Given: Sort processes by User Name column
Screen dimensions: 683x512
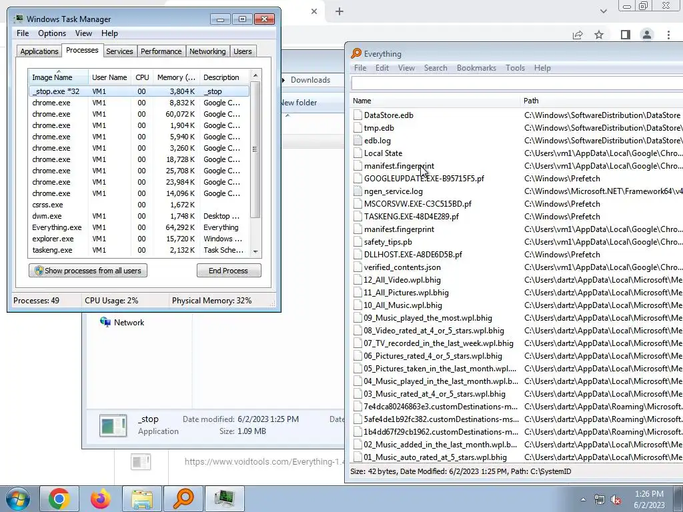Looking at the screenshot, I should (109, 77).
